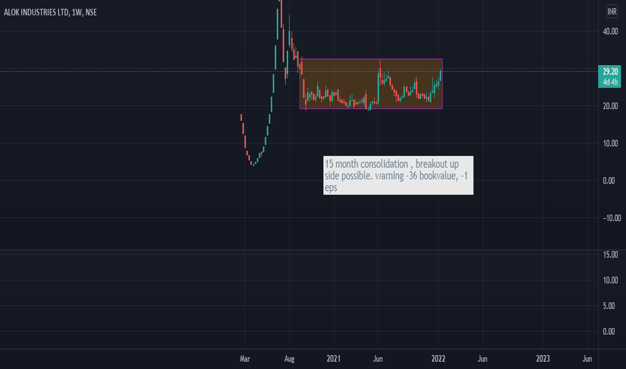Viewport: 626px width, 369px height.
Task: Click the 10.00 upper pane price label
Action: click(611, 143)
